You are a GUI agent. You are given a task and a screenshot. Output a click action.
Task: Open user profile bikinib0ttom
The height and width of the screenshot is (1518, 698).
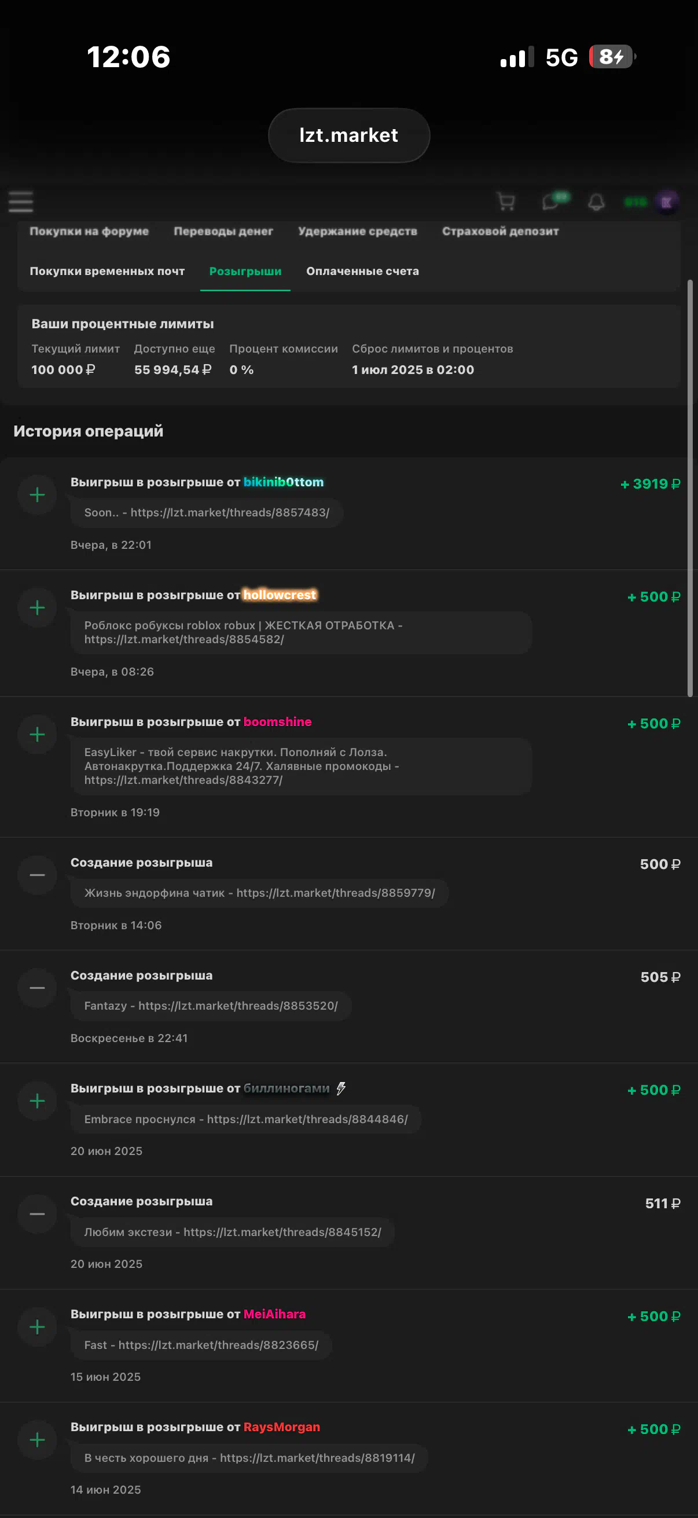pyautogui.click(x=284, y=482)
